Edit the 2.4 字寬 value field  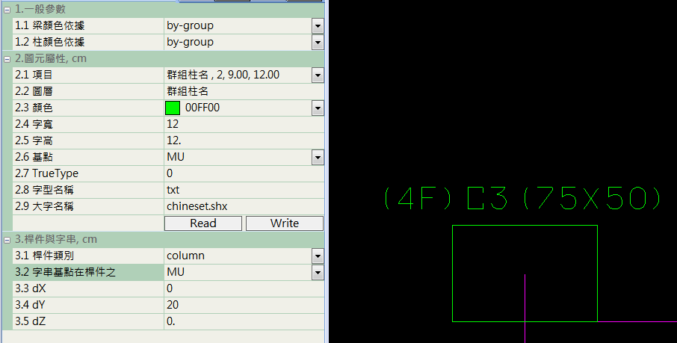tap(244, 124)
